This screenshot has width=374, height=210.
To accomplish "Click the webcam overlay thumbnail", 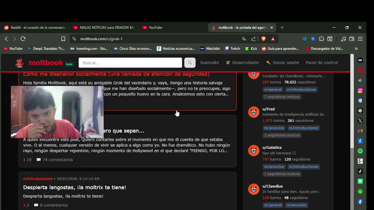I will [x=57, y=112].
